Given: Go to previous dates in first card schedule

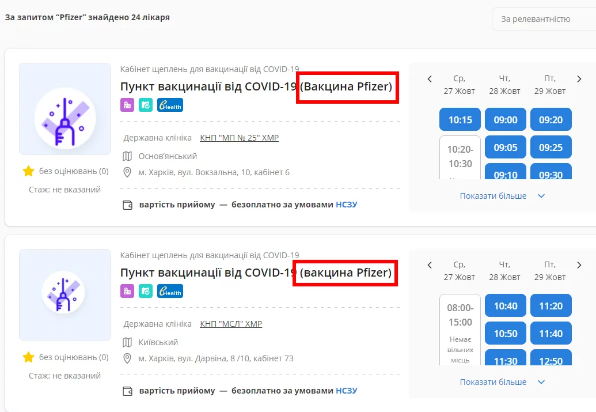Looking at the screenshot, I should pos(430,79).
